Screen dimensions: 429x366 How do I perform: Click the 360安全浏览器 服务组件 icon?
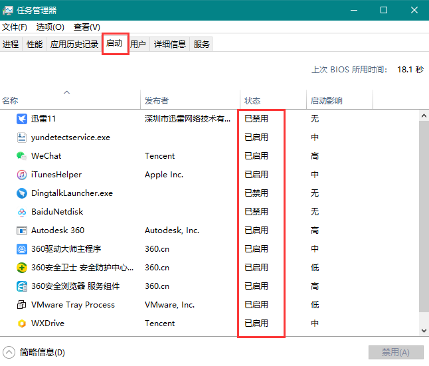(22, 286)
